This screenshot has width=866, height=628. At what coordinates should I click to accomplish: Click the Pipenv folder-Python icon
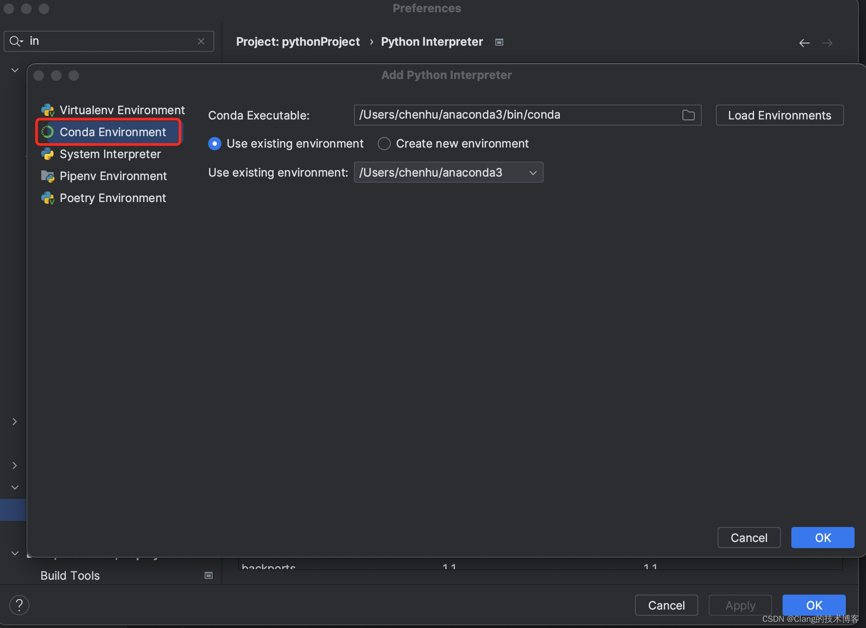point(47,176)
